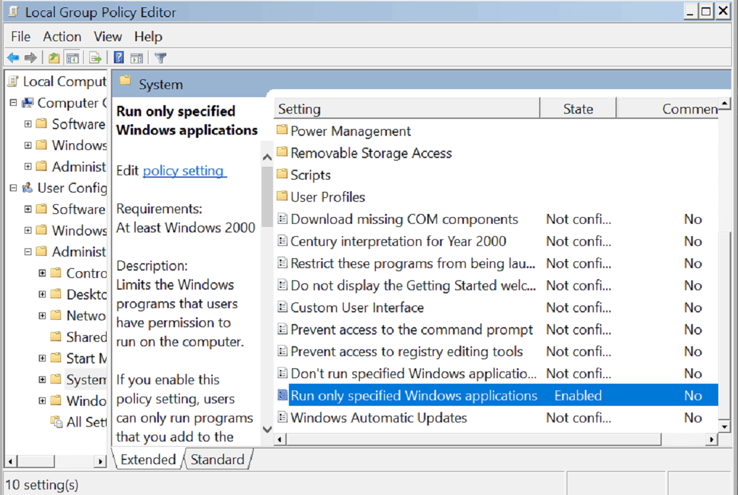Click settings list vertical scroll up arrow

[724, 103]
